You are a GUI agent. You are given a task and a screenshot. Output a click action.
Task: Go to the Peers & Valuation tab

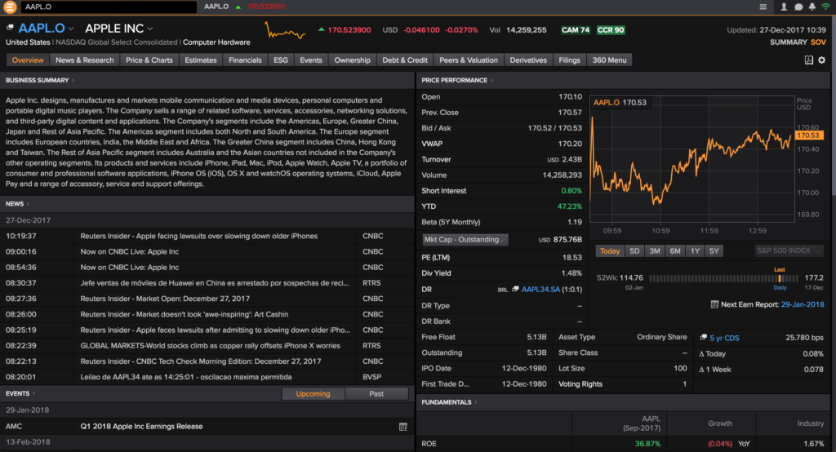click(x=468, y=60)
